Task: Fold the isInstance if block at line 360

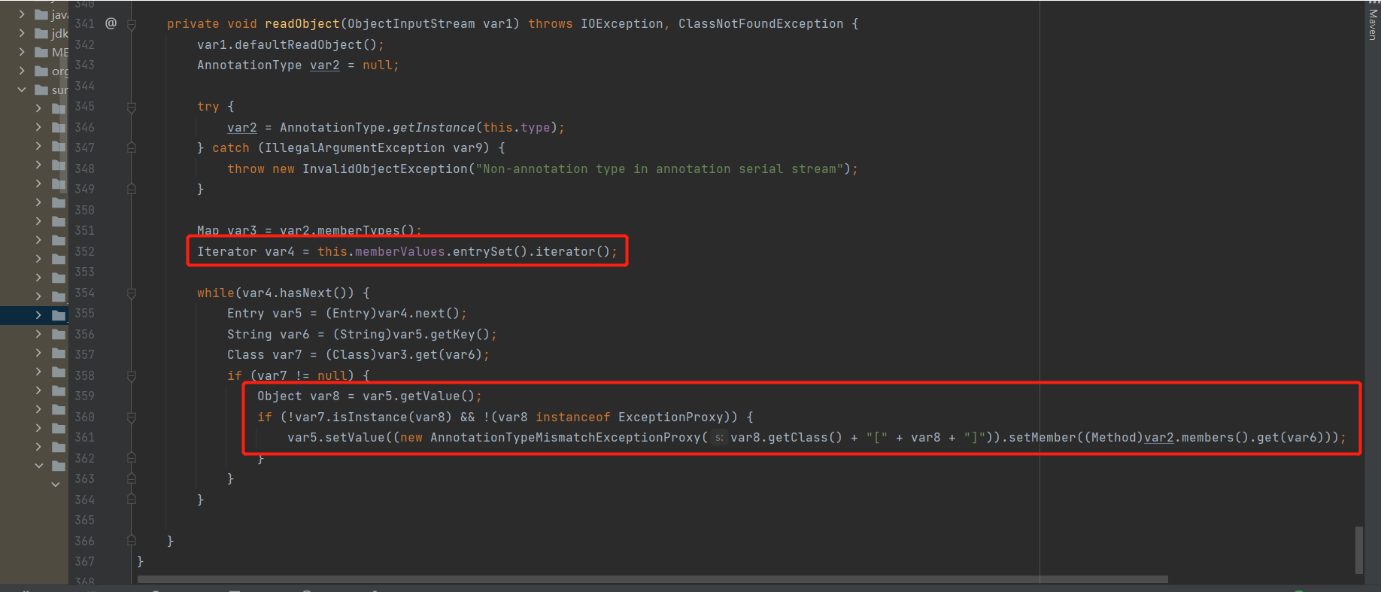Action: click(132, 417)
